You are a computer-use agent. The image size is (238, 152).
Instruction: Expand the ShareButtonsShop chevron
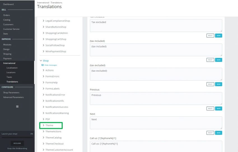43,27
